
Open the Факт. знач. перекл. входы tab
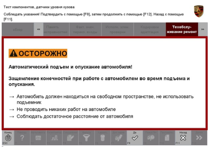pyautogui.click(x=87, y=29)
